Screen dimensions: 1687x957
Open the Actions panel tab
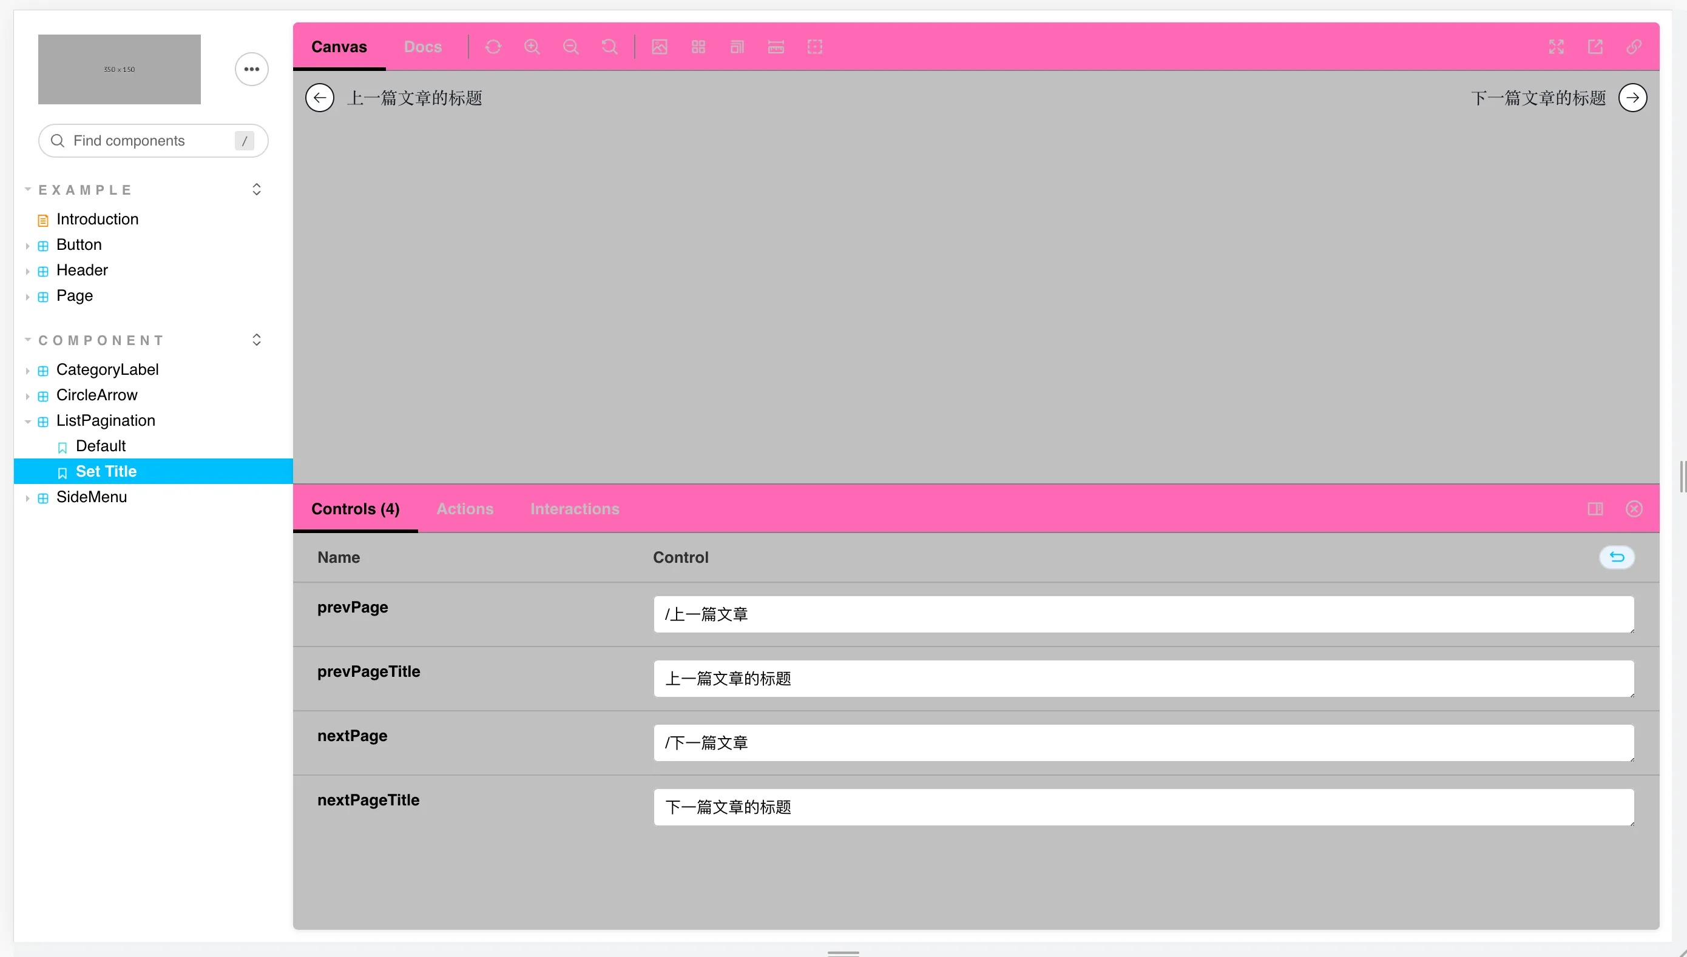pyautogui.click(x=465, y=509)
